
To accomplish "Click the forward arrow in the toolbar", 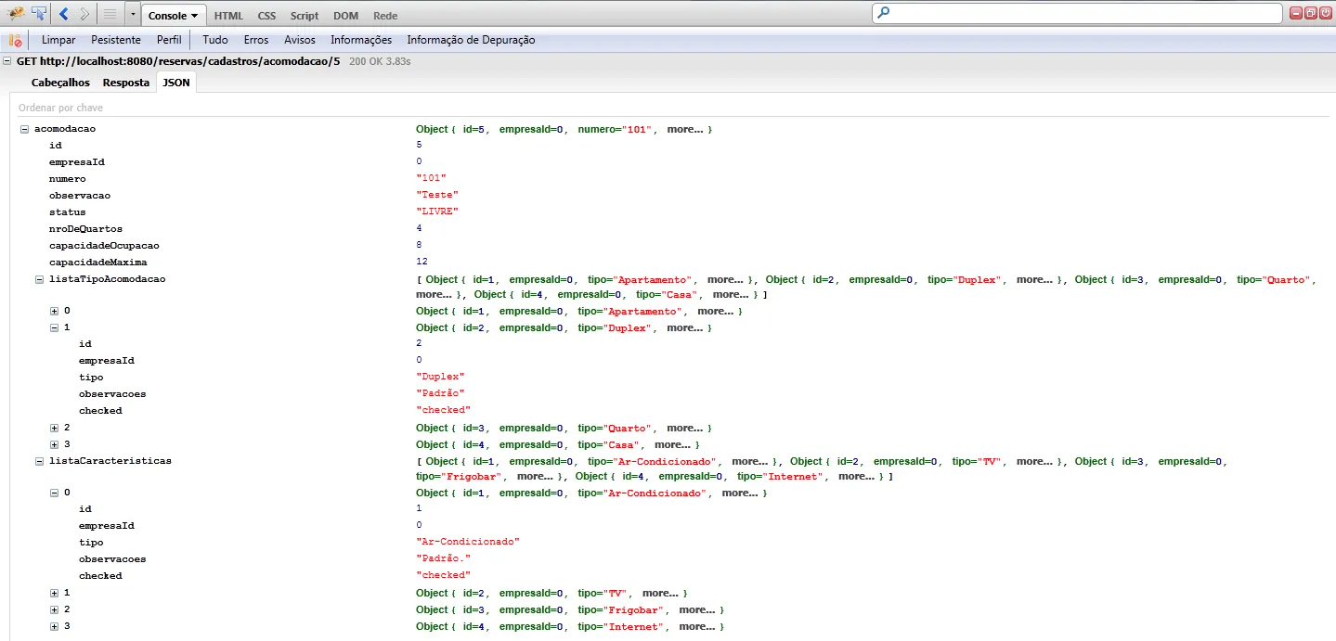I will 84,14.
